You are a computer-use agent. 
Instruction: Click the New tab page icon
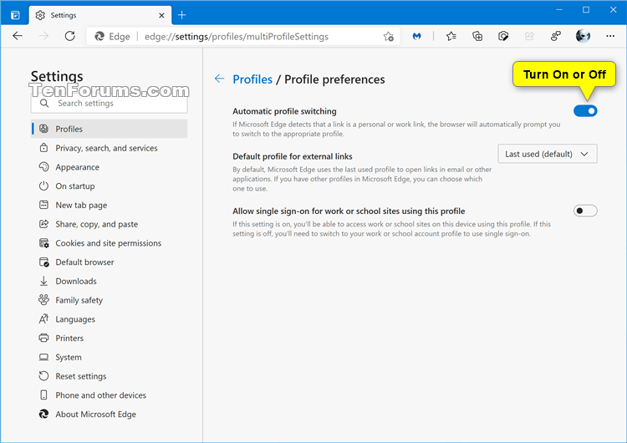[x=43, y=205]
